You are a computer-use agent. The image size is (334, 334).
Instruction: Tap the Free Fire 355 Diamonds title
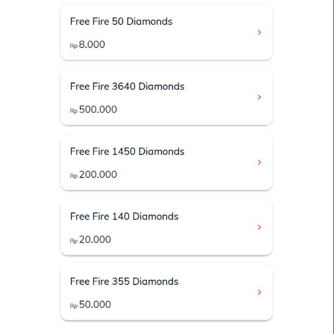click(x=124, y=281)
